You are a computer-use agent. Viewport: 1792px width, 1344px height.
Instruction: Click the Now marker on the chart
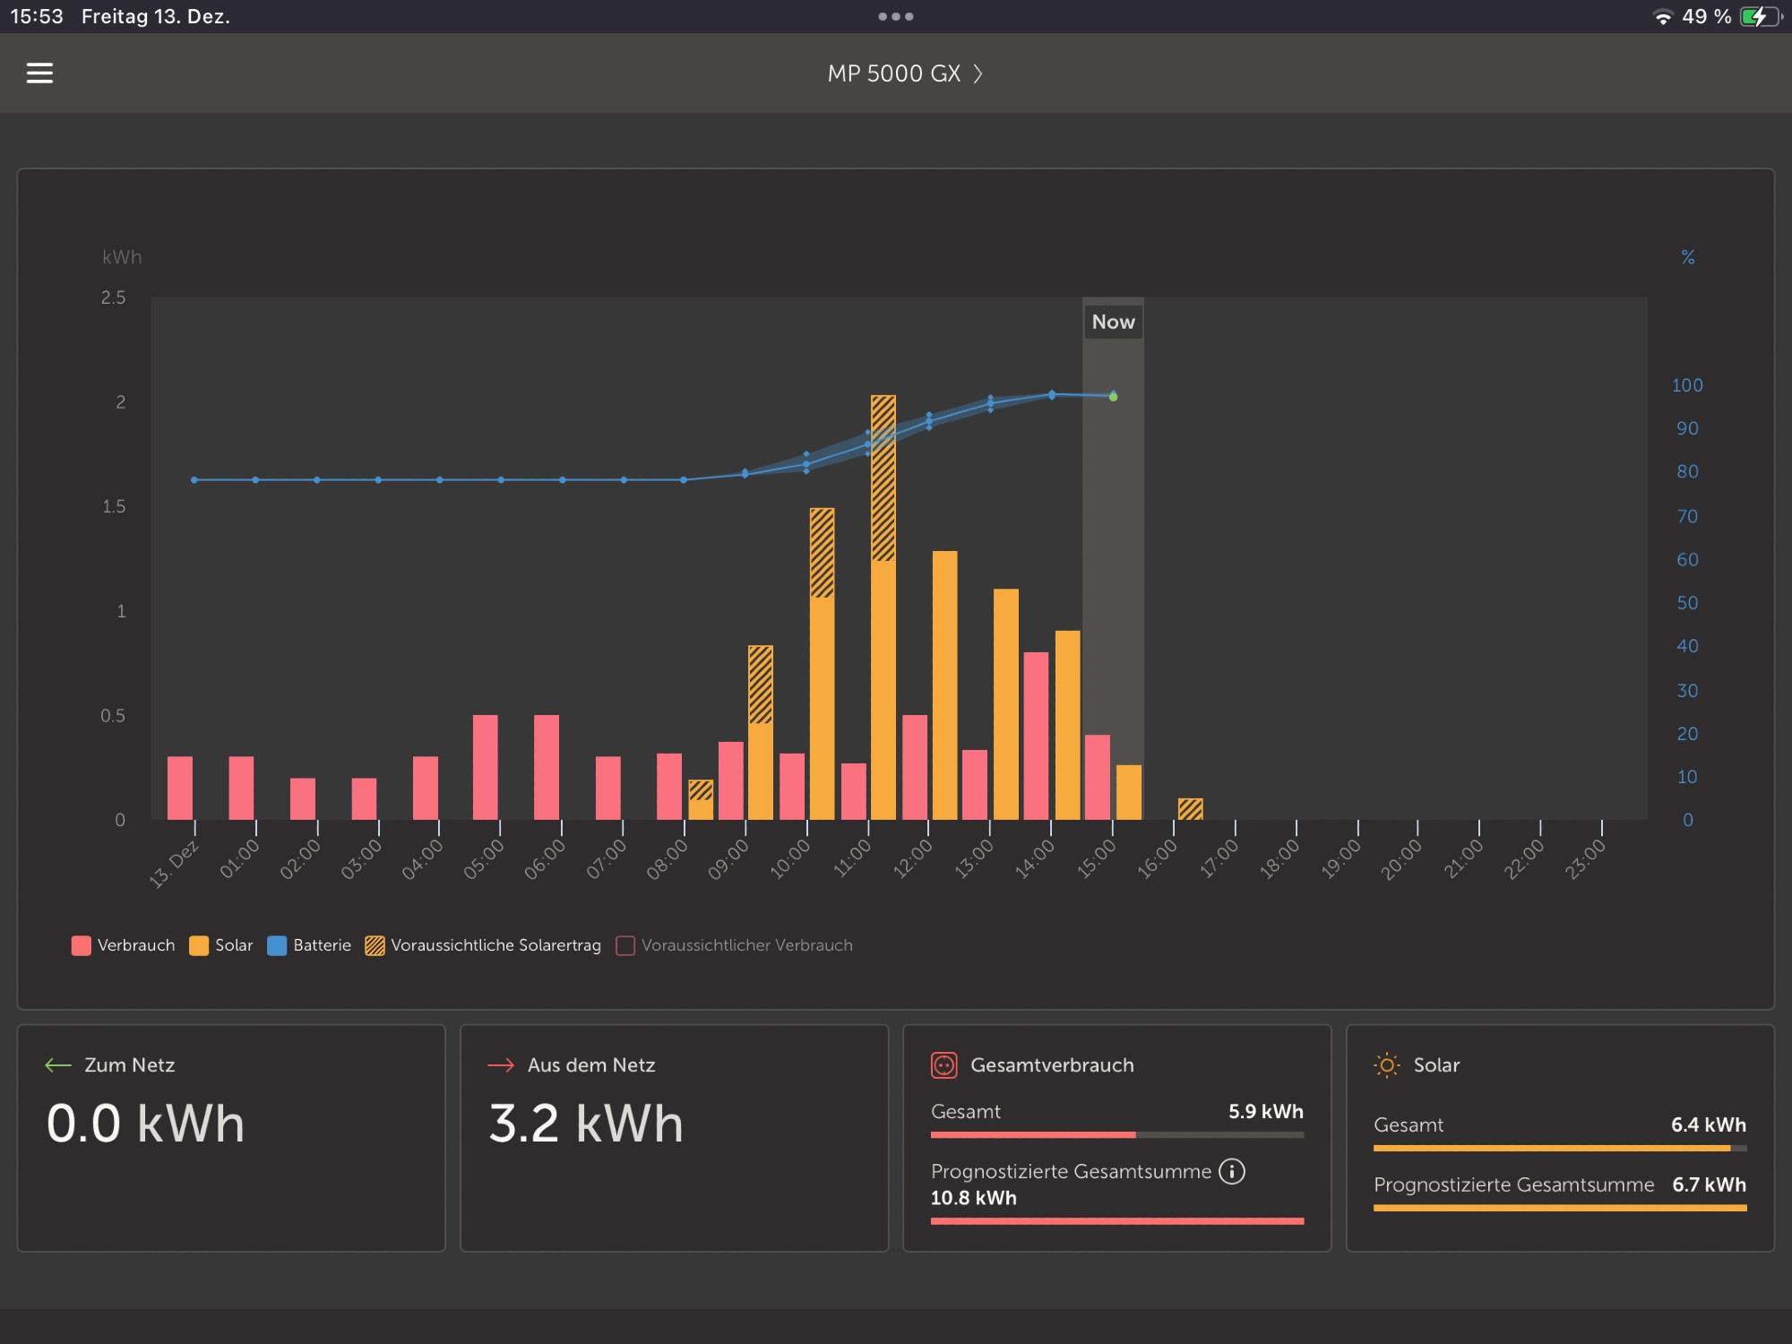[1113, 322]
